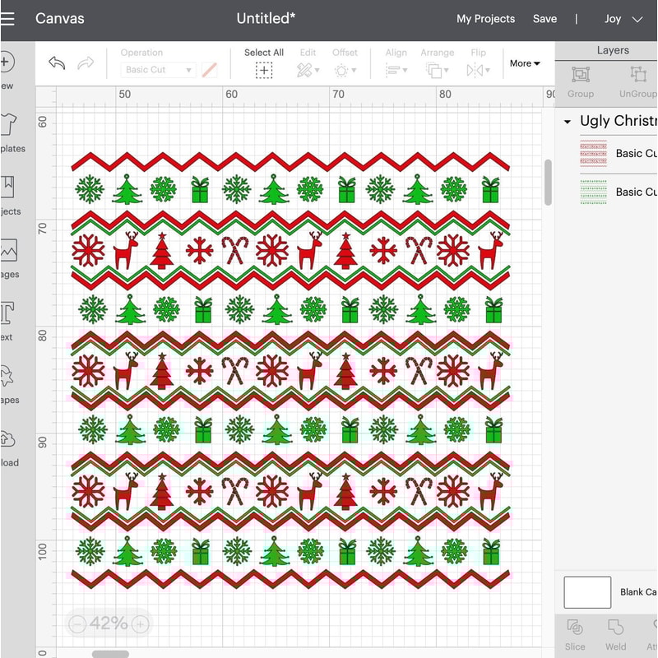Screen dimensions: 658x658
Task: Click Save to save the project
Action: click(544, 18)
